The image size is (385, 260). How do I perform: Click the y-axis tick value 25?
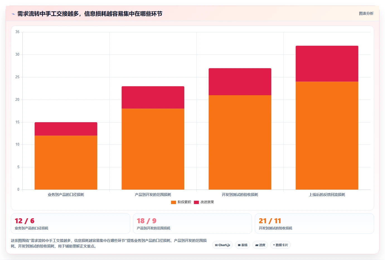click(17, 77)
